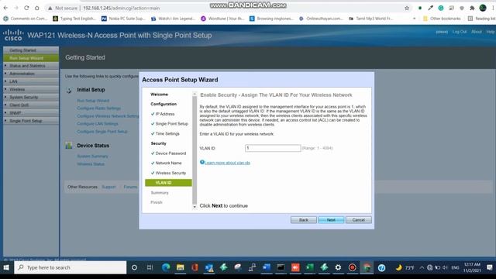The image size is (496, 279).
Task: Open the Support link under Other Resources
Action: click(108, 187)
